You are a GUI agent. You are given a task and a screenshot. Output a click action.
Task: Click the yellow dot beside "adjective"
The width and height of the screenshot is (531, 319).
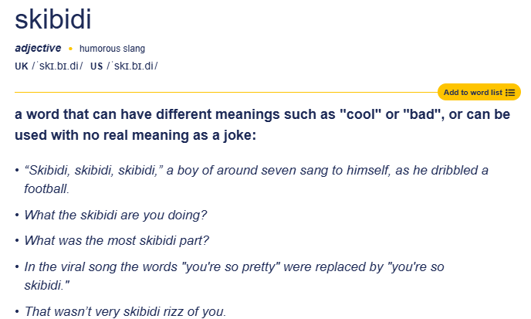click(x=70, y=49)
